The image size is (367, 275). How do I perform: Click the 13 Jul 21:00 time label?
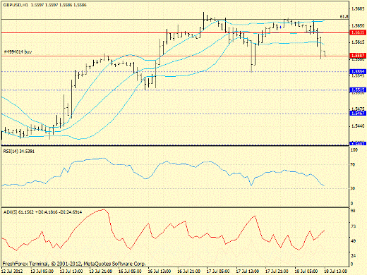click(x=100, y=271)
